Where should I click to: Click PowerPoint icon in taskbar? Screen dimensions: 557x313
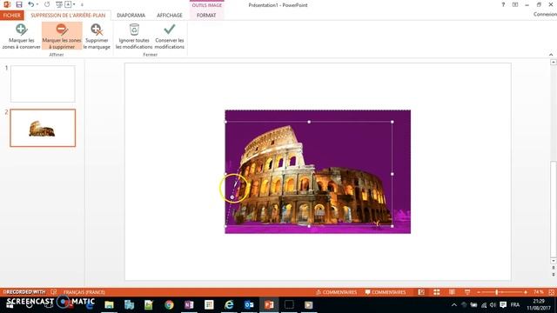tap(269, 305)
